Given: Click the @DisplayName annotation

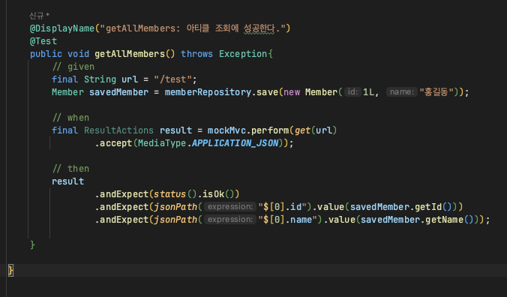Looking at the screenshot, I should pos(62,28).
